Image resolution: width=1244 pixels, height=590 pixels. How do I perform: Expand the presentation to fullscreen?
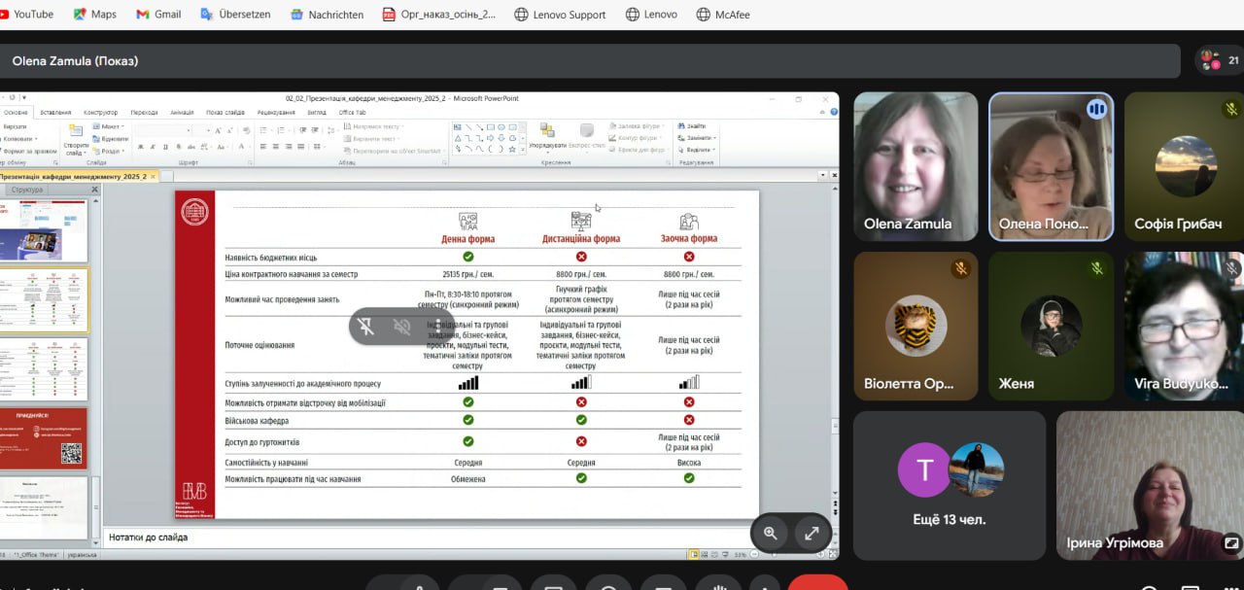click(811, 533)
